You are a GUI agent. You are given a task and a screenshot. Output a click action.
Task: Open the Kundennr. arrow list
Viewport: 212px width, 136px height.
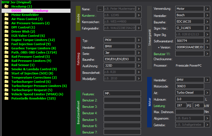(138, 15)
